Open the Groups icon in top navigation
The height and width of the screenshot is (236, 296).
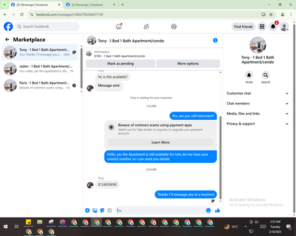tap(174, 27)
